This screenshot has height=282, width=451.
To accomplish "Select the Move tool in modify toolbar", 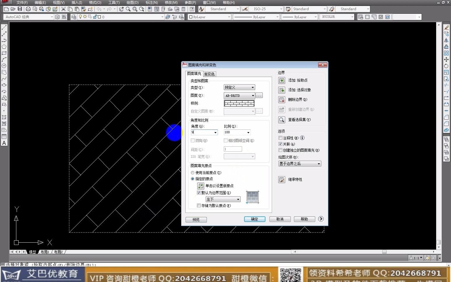I will coord(446,59).
